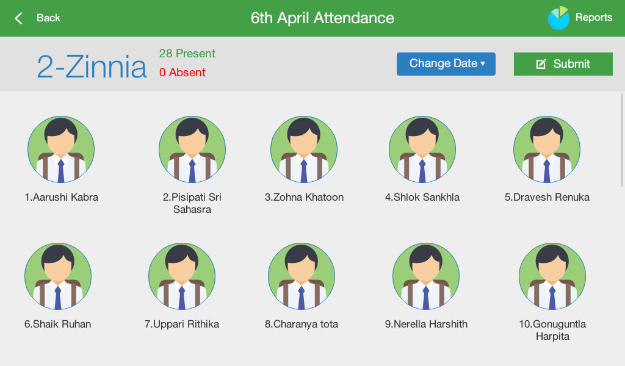Open the Reports label link

[594, 18]
